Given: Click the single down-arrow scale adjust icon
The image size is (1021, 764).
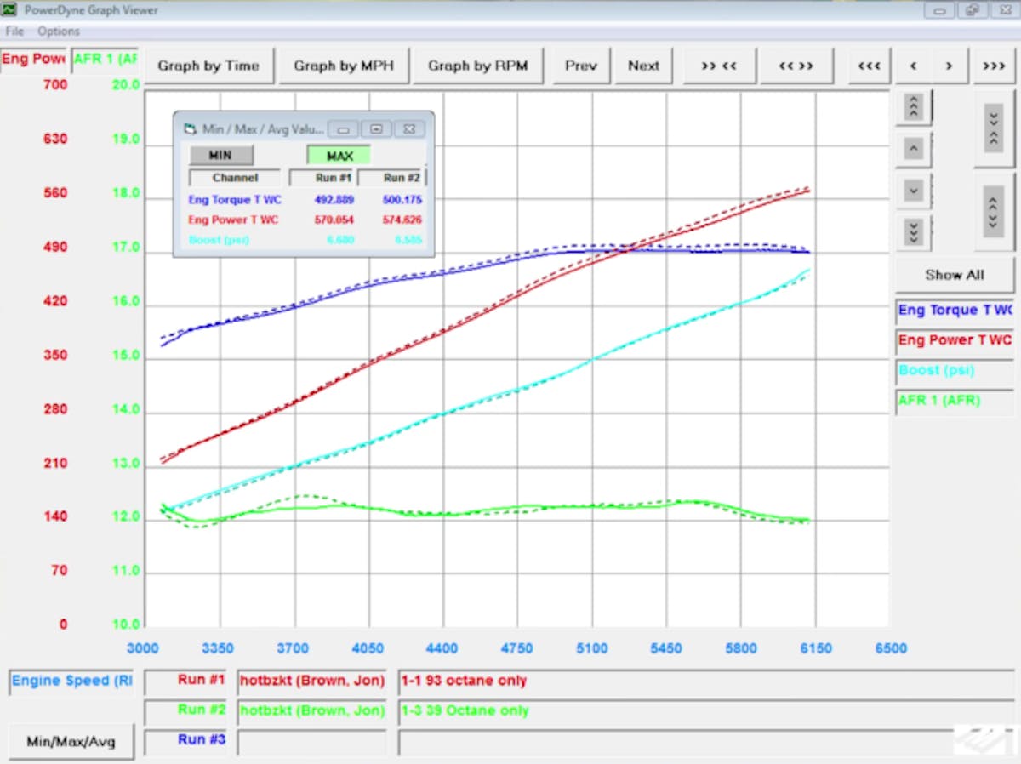Looking at the screenshot, I should (913, 191).
